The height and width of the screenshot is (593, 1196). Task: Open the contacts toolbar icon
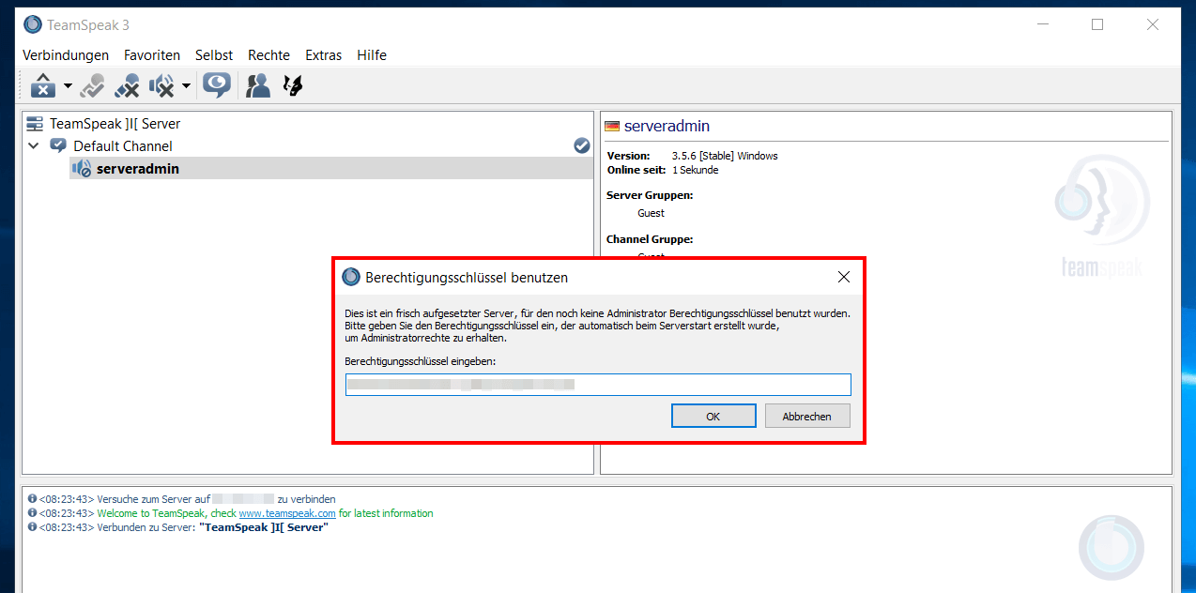257,86
